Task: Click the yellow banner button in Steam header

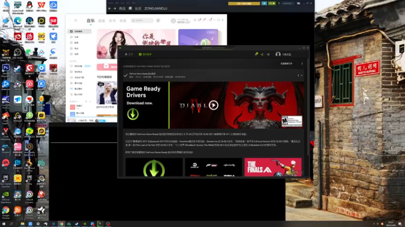Action: click(x=244, y=4)
